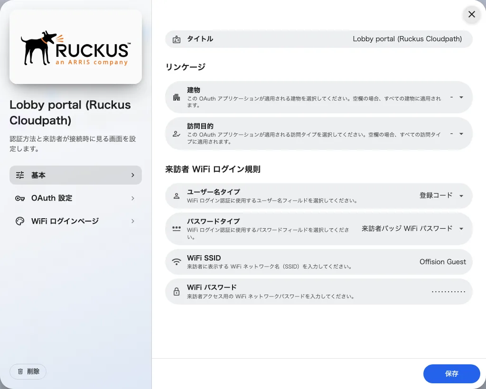Image resolution: width=486 pixels, height=389 pixels.
Task: Click the WiFi SSID label text
Action: point(204,258)
